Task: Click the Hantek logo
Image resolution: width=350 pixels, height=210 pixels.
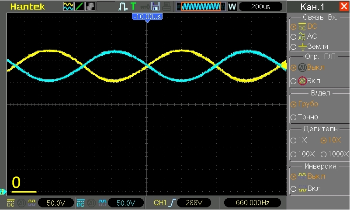Action: 28,7
